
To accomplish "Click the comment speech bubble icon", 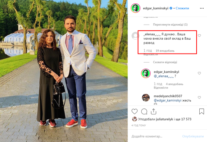I will (144, 111).
